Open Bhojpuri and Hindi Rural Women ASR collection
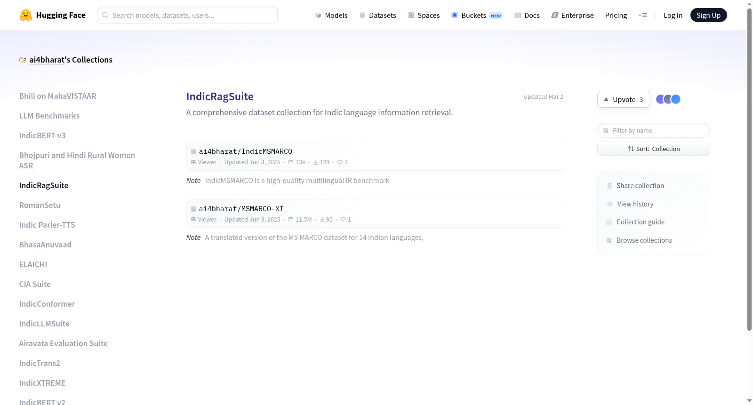The image size is (753, 405). click(x=77, y=160)
